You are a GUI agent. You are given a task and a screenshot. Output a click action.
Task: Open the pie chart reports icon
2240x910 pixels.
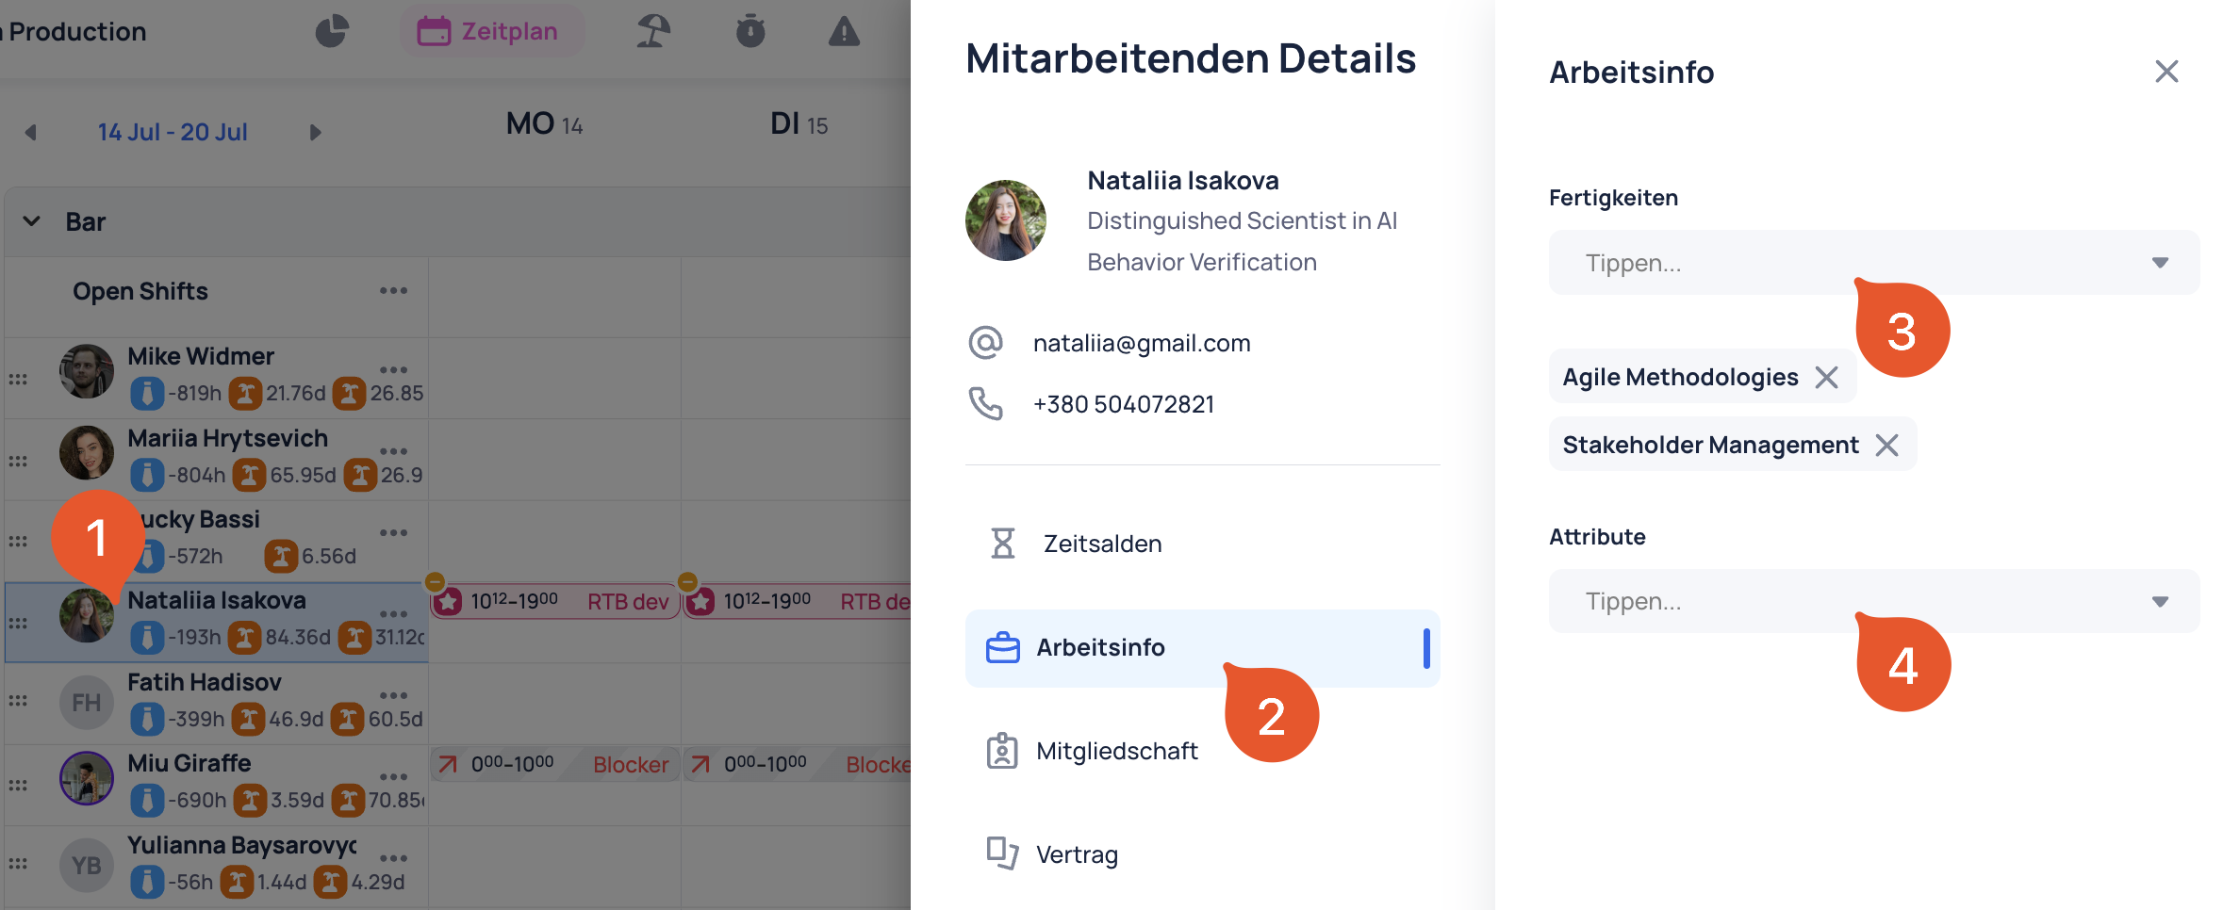[x=331, y=31]
